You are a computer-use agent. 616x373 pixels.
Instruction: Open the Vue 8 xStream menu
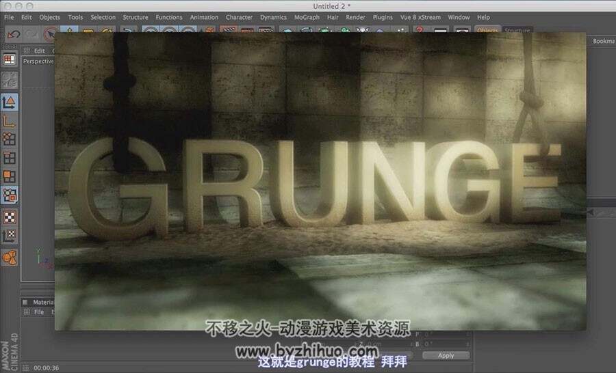(x=420, y=17)
